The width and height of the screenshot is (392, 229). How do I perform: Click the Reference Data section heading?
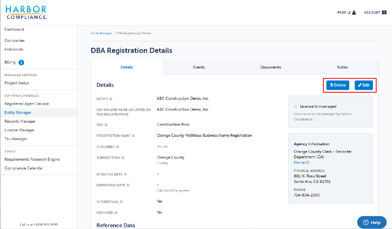(116, 225)
